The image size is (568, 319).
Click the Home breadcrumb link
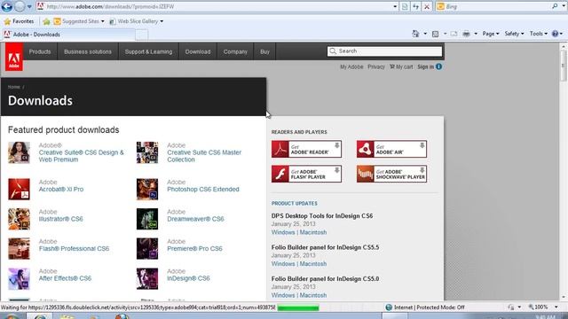14,87
